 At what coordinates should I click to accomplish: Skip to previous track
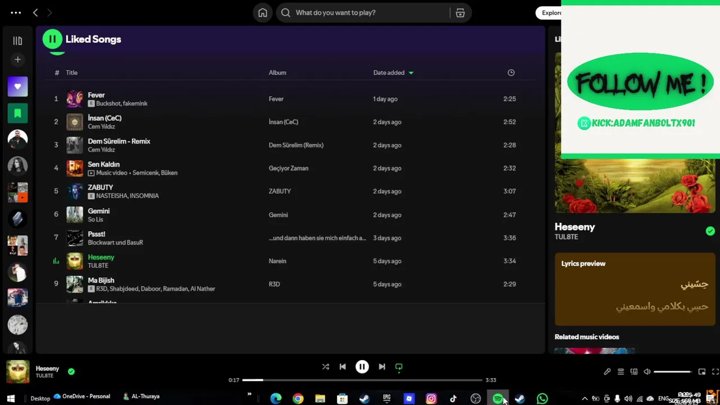coord(343,367)
